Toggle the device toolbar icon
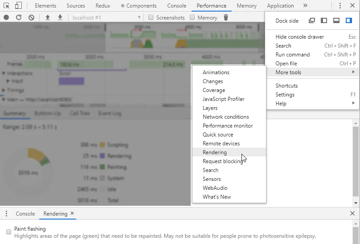This screenshot has width=360, height=244. pyautogui.click(x=18, y=6)
